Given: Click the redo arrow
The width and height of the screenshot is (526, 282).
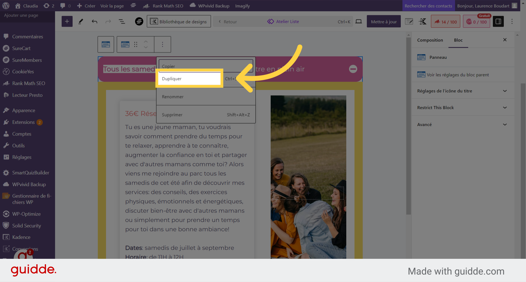Looking at the screenshot, I should click(x=108, y=21).
